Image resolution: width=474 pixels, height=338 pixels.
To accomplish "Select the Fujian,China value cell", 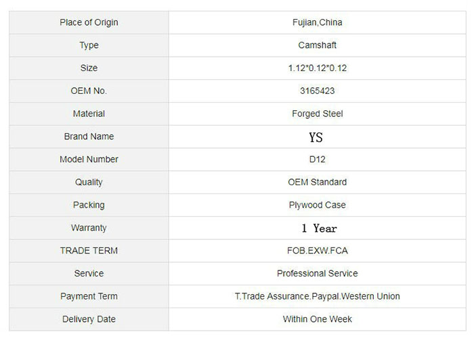I will pos(317,22).
